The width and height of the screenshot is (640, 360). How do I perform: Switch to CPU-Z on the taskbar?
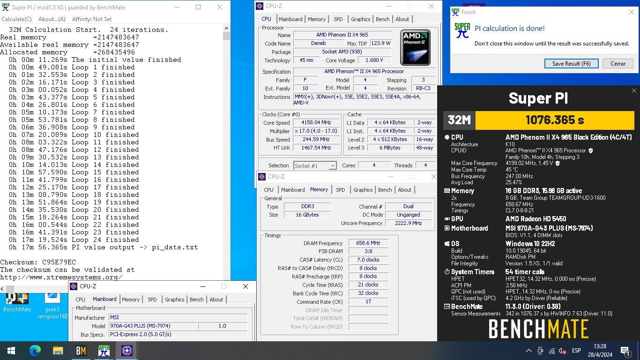(127, 350)
